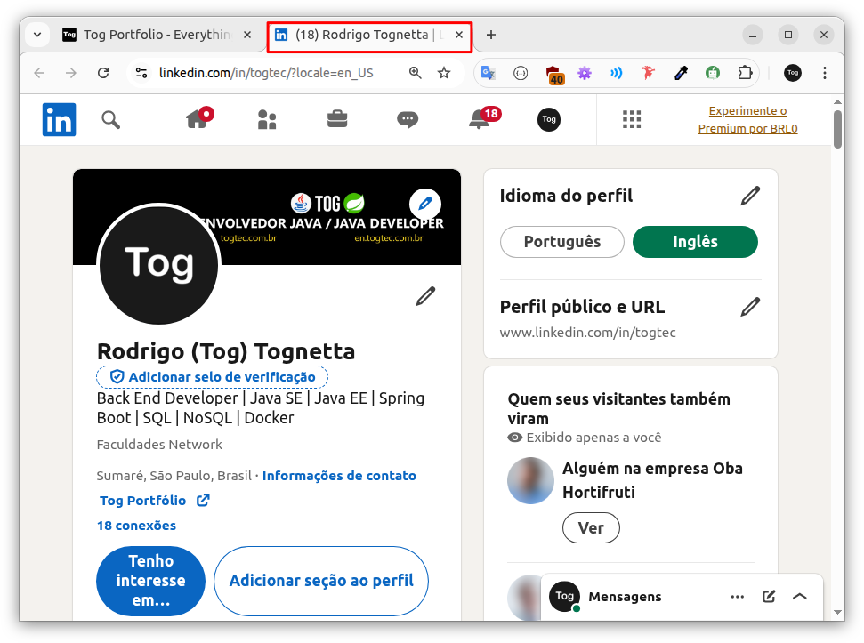The image size is (864, 643).
Task: Open Google Translate extension icon
Action: [489, 73]
